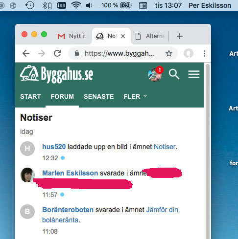View site security lock info
238x239 pixels.
tap(77, 53)
